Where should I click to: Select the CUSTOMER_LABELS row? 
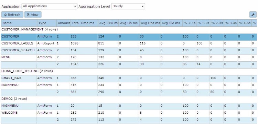pos(129,43)
